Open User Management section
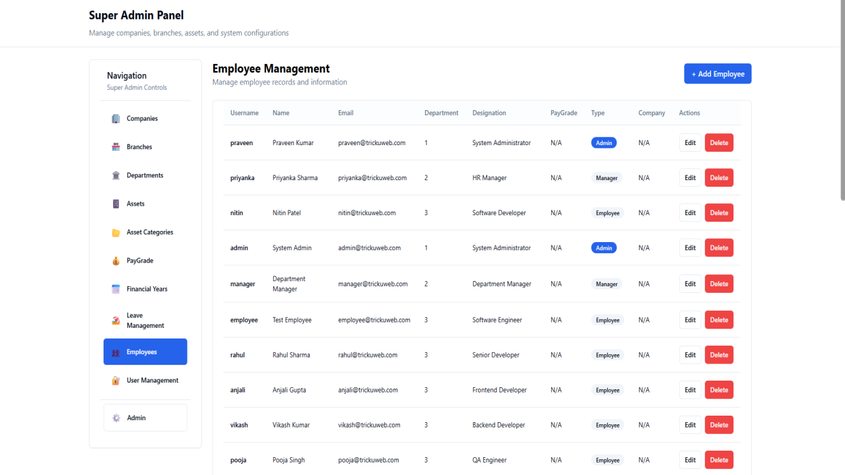This screenshot has width=845, height=475. (x=145, y=381)
